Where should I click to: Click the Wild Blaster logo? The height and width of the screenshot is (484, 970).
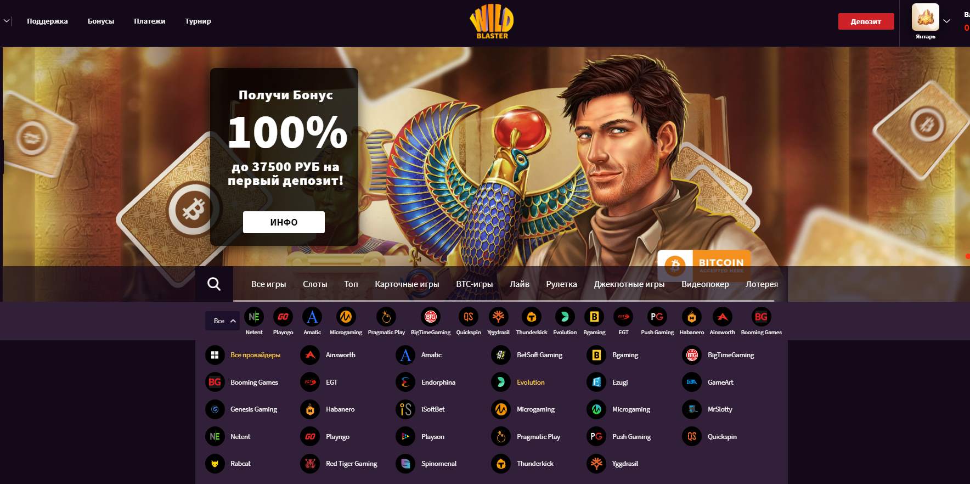pos(492,22)
